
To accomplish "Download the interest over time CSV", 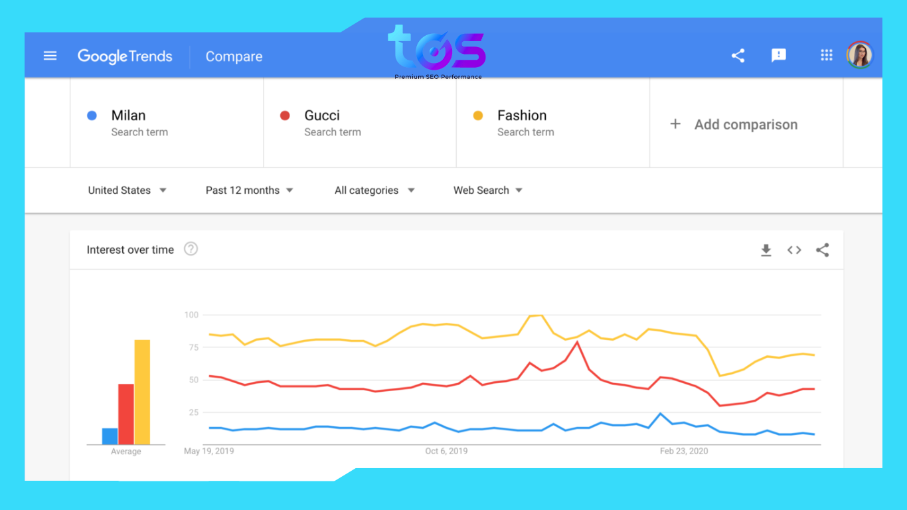I will (x=766, y=250).
